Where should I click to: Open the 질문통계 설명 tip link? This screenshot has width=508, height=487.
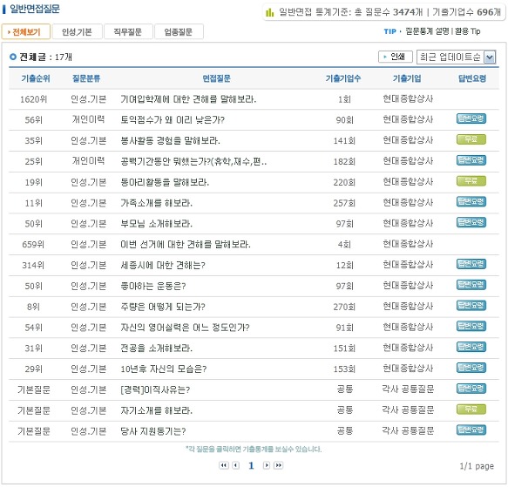pos(427,31)
